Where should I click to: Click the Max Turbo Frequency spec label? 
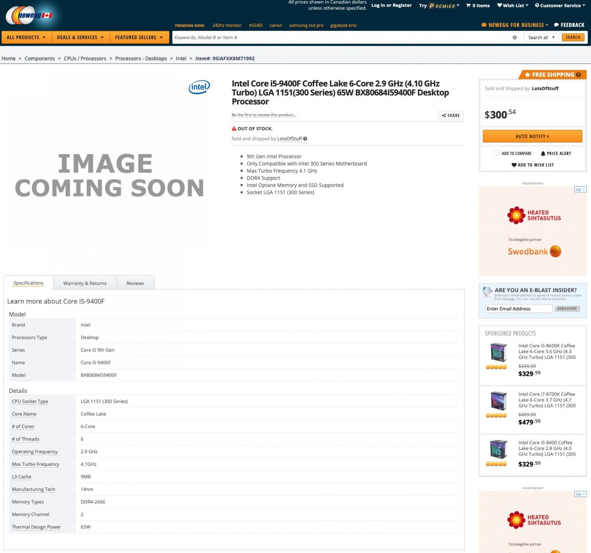(x=36, y=464)
